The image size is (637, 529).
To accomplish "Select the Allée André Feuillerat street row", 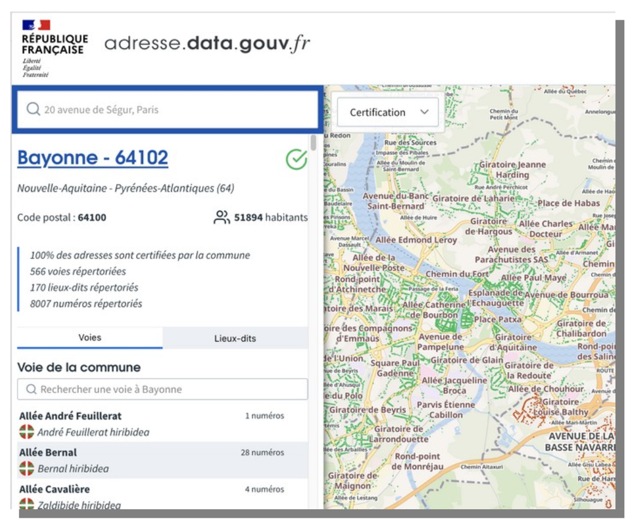I will (x=162, y=424).
